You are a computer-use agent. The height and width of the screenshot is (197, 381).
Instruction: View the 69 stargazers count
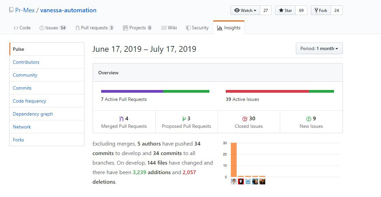point(301,11)
